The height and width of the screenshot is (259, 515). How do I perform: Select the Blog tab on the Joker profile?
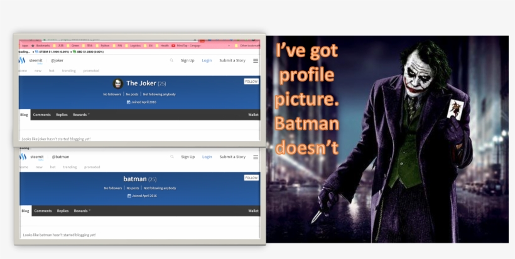click(x=24, y=115)
